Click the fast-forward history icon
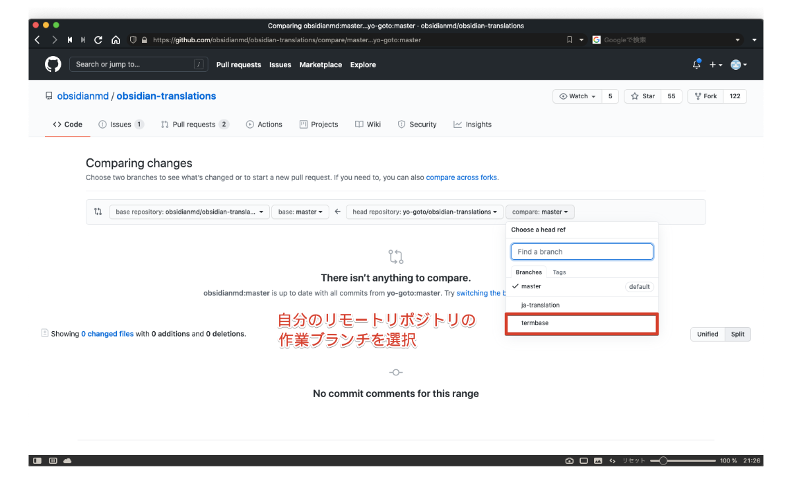The image size is (792, 504). tap(83, 40)
